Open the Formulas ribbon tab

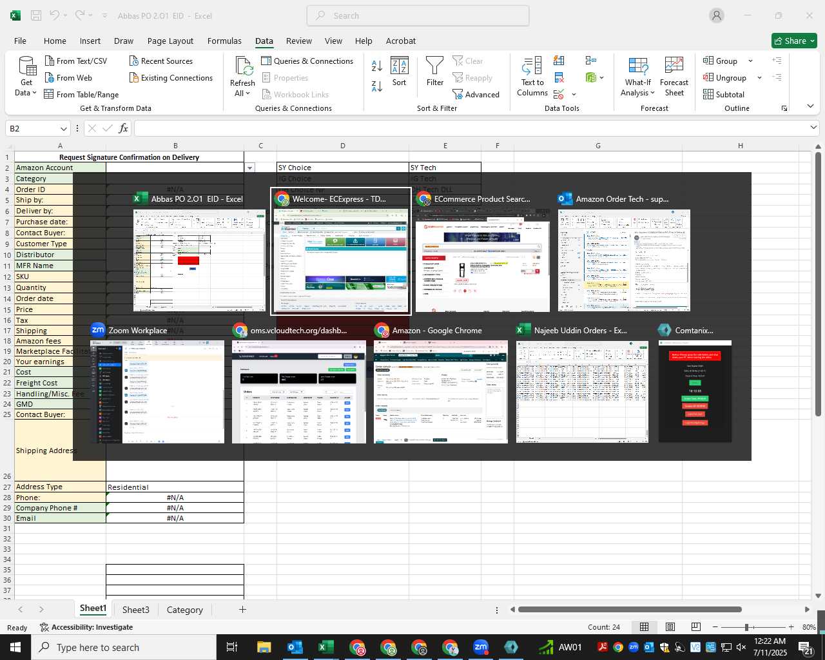[224, 41]
